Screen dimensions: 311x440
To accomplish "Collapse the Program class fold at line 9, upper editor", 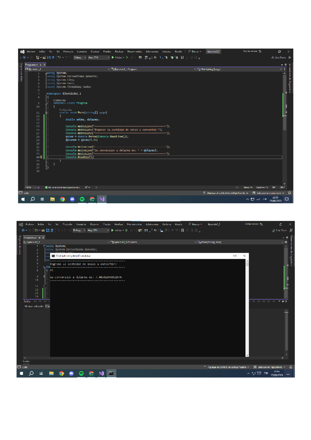I will pyautogui.click(x=46, y=103).
